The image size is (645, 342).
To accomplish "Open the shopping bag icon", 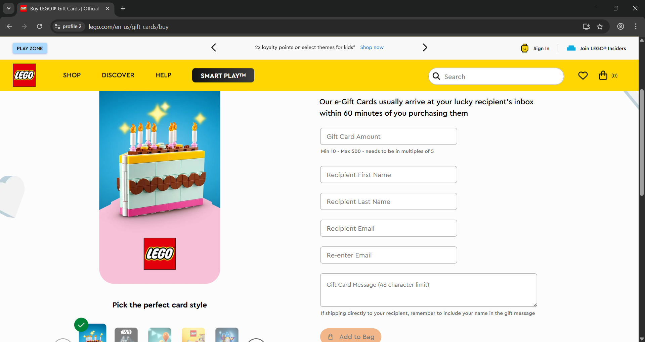I will (603, 75).
